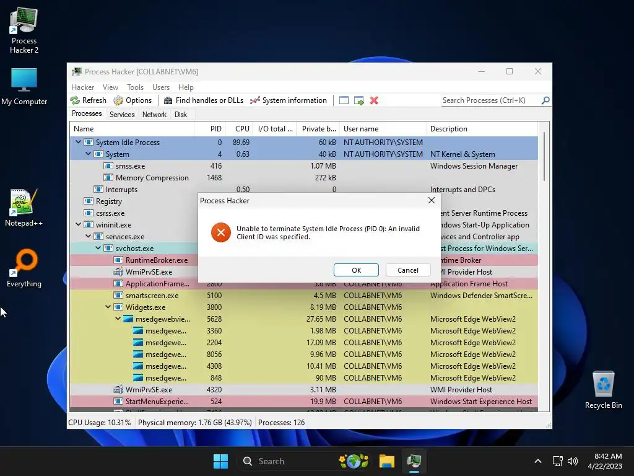This screenshot has height=476, width=634.
Task: Show hidden tray icons chevron
Action: 538,461
